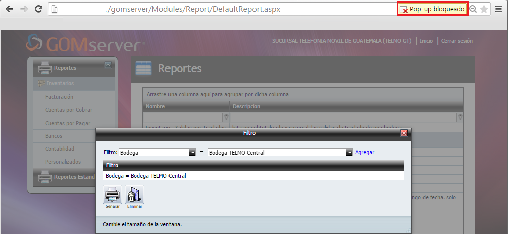This screenshot has height=234, width=508.
Task: Click the bookmark star icon
Action: click(x=484, y=9)
